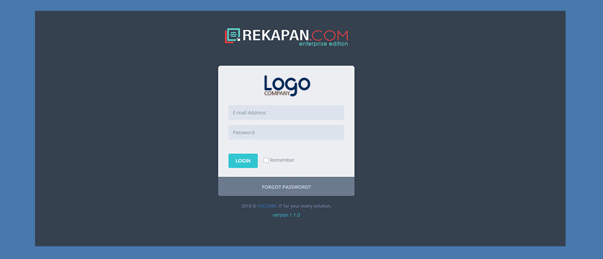
Task: Focus the Password field
Action: pyautogui.click(x=286, y=132)
